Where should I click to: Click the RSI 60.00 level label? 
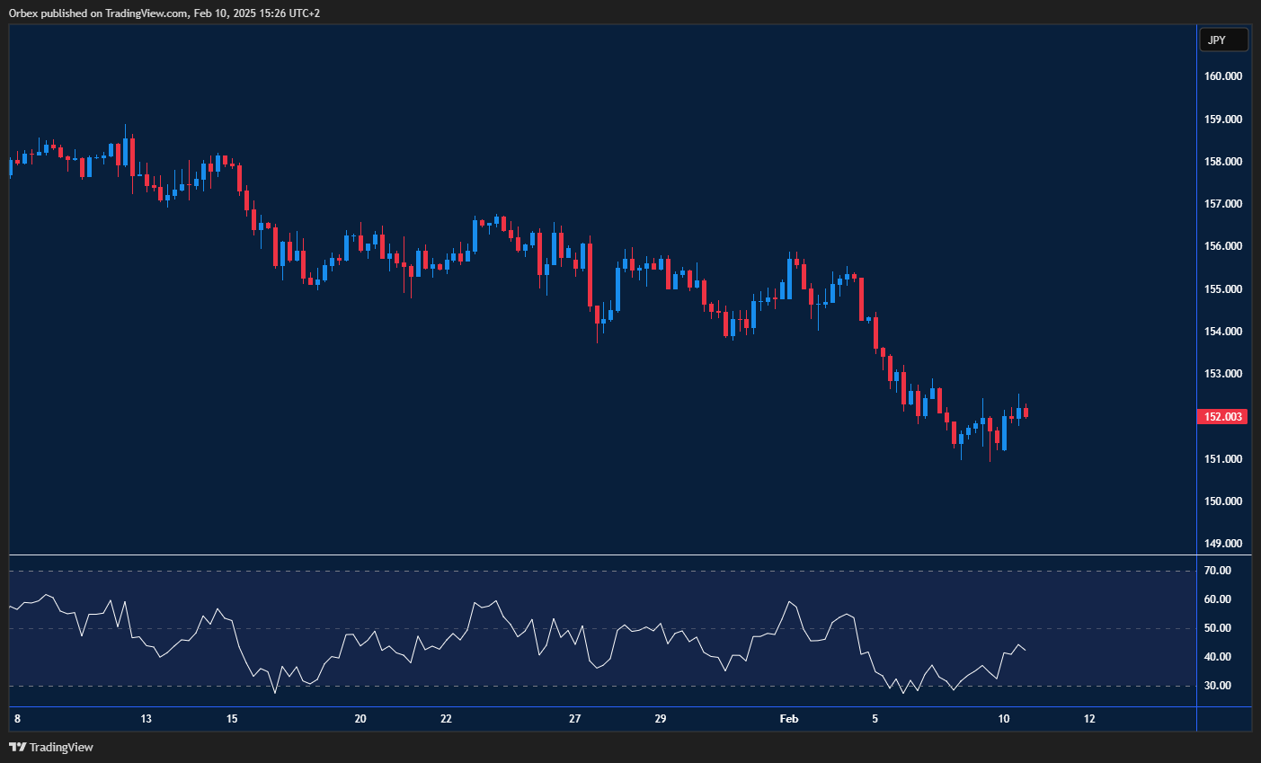pos(1218,599)
